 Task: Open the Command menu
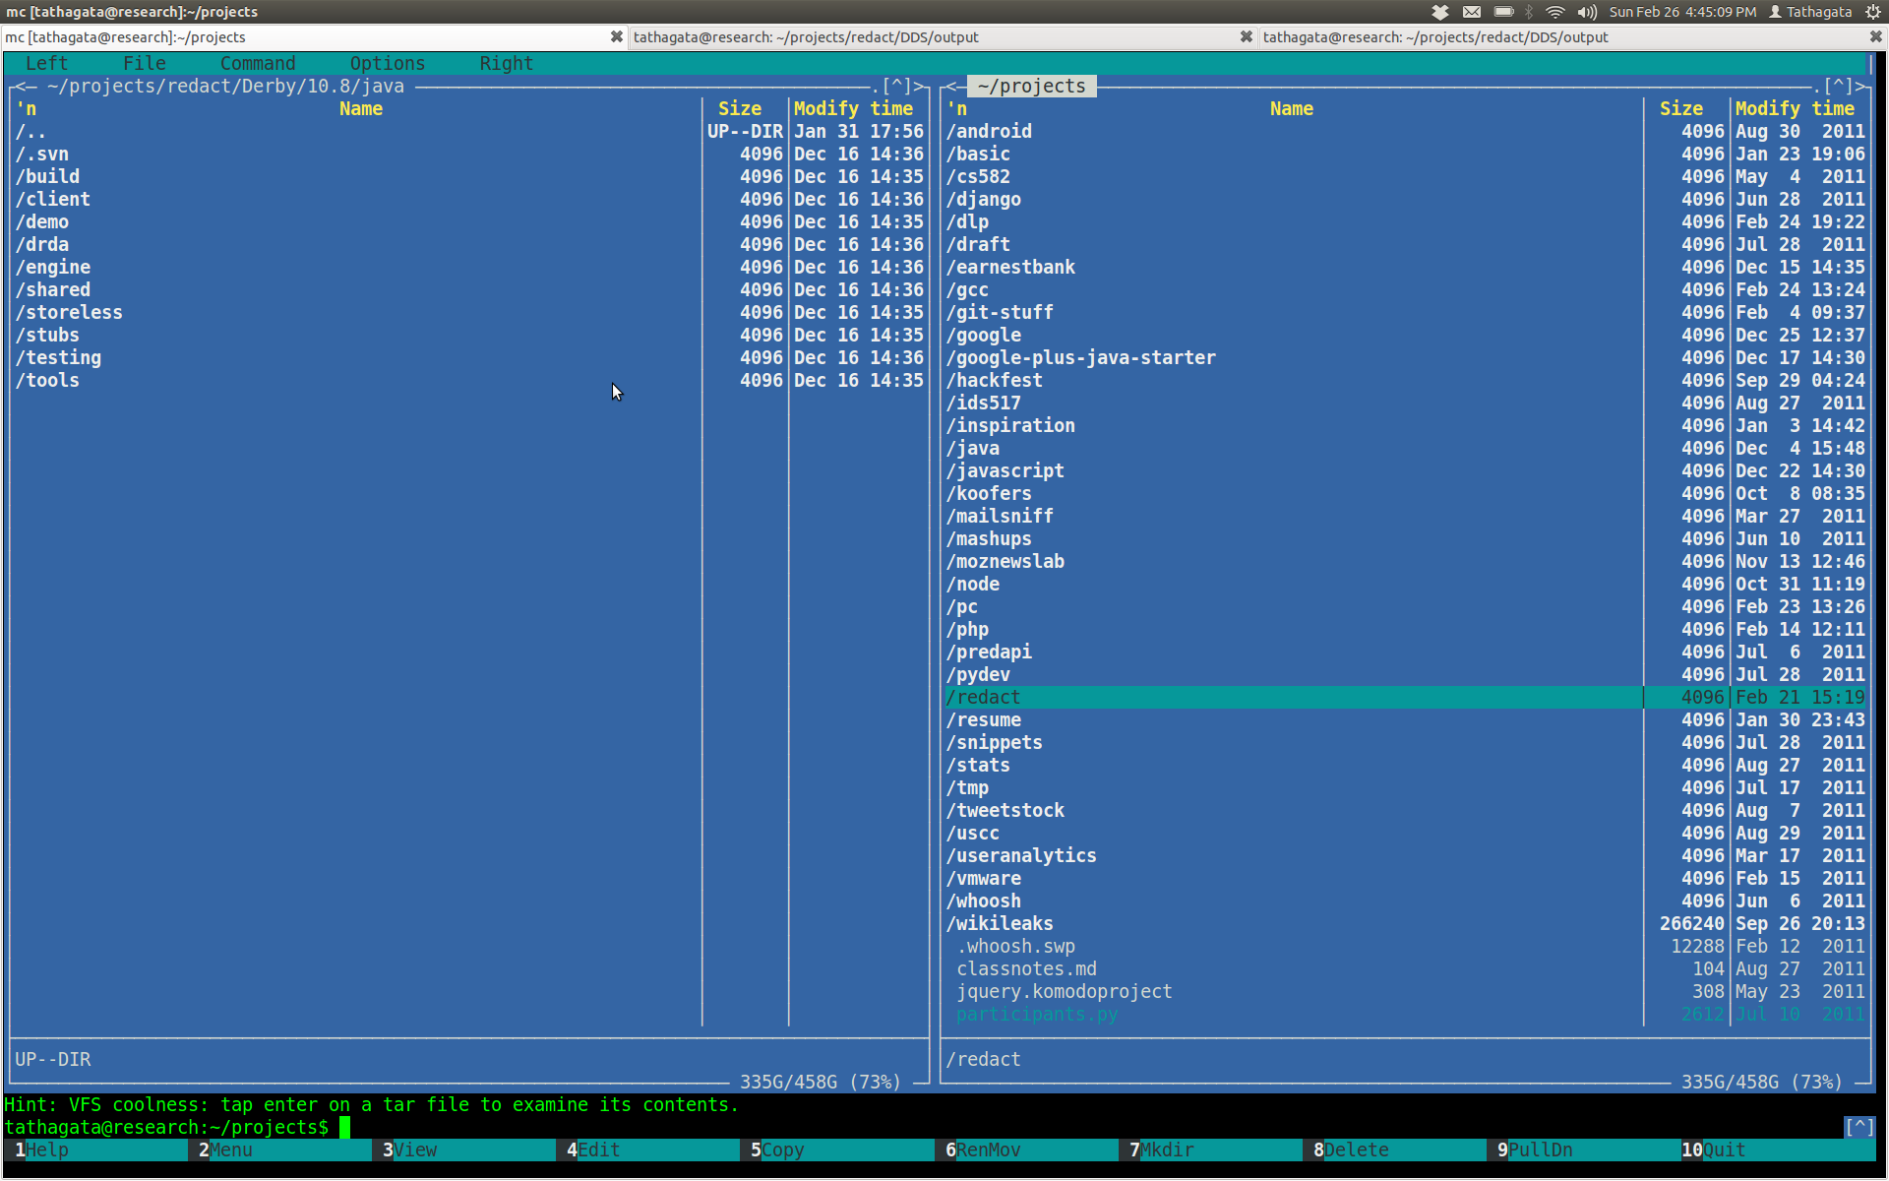[258, 63]
